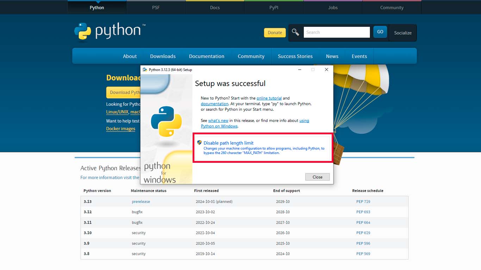This screenshot has width=481, height=270.
Task: Click the Python logo on the website header
Action: pos(110,31)
